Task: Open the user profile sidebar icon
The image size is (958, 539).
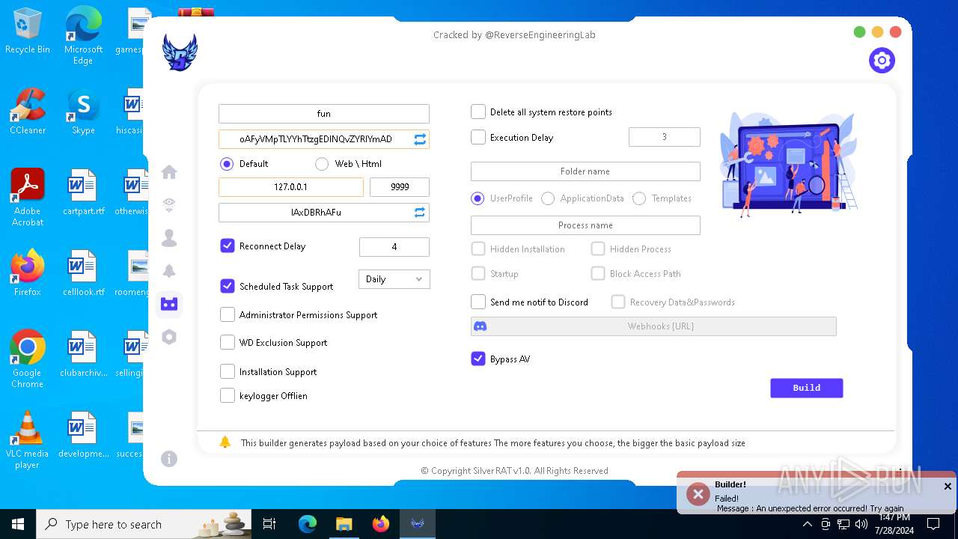Action: (x=169, y=238)
